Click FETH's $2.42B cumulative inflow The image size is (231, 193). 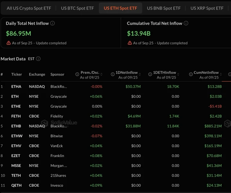coord(216,116)
